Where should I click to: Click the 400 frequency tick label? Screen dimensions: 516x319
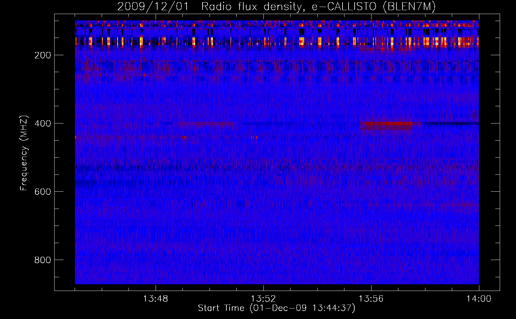pyautogui.click(x=43, y=123)
